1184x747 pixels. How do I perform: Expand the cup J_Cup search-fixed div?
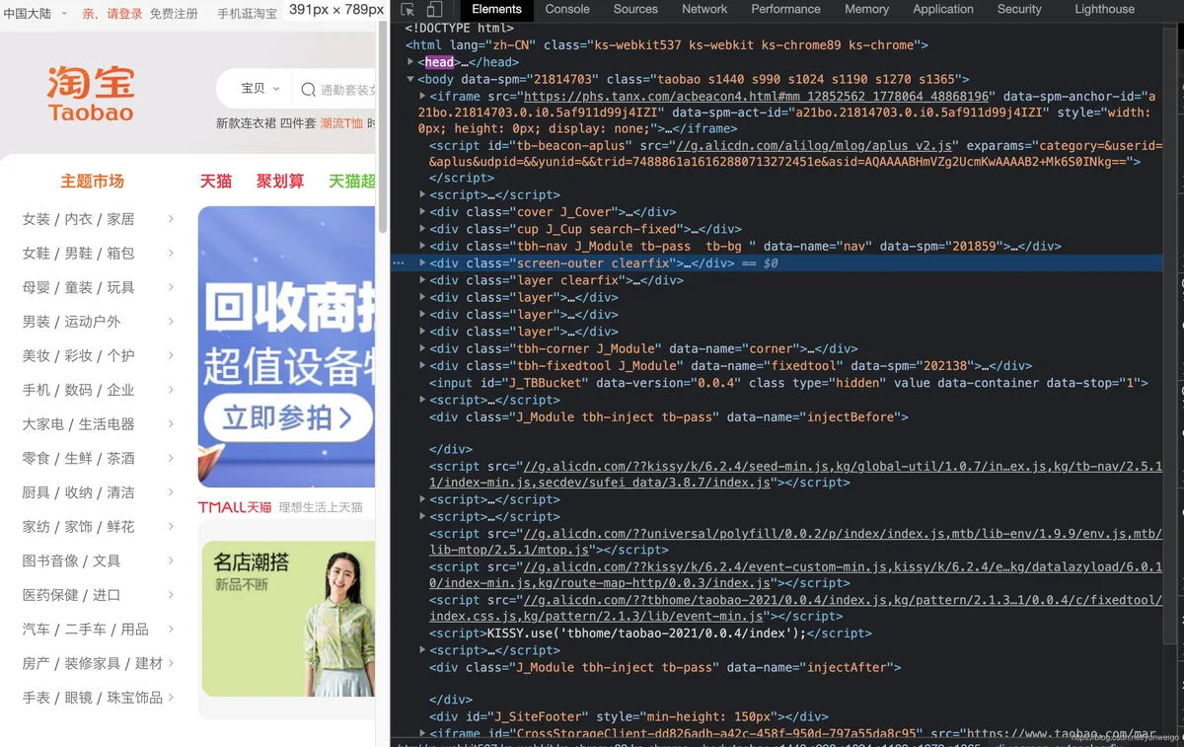422,229
